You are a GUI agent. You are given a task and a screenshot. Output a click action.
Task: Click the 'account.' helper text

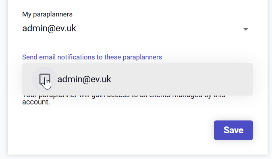[36, 102]
